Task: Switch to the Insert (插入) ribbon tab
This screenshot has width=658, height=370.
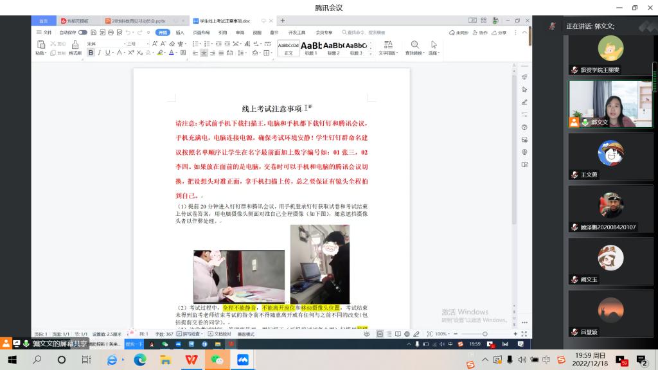Action: (x=180, y=32)
